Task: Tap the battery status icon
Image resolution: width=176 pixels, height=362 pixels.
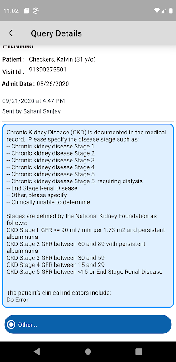Action: [x=171, y=10]
